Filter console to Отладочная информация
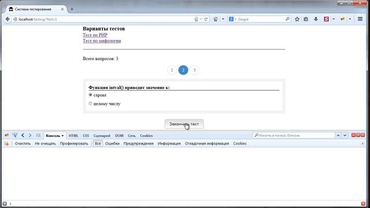Screen dimensions: 370x208 207,143
